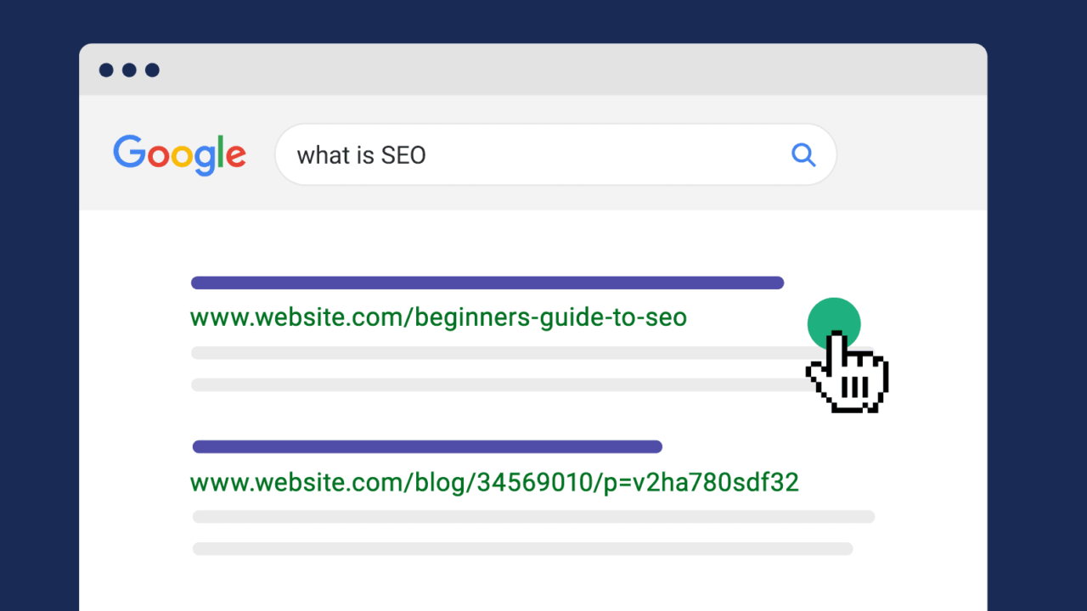Click the second result's purple title bar

[427, 447]
